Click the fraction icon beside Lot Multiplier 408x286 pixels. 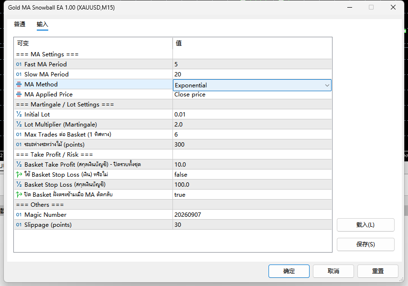(x=19, y=125)
